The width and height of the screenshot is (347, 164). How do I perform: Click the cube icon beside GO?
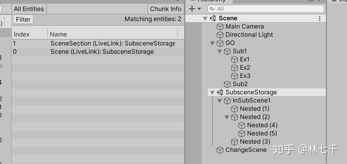[x=220, y=43]
